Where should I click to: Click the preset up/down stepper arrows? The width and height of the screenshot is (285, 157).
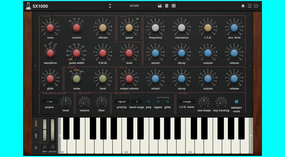(110, 6)
